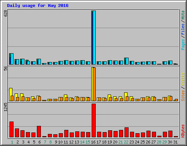This screenshot has height=146, width=187.
Task: Click day label 5 on the x-axis
Action: (34, 142)
